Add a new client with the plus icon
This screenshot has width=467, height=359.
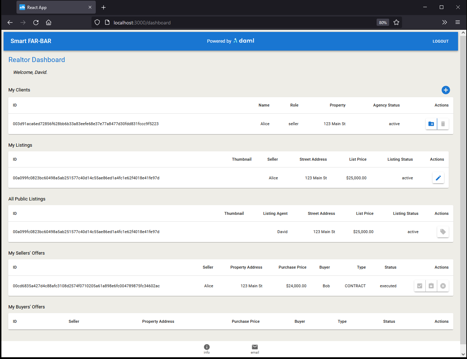point(445,90)
